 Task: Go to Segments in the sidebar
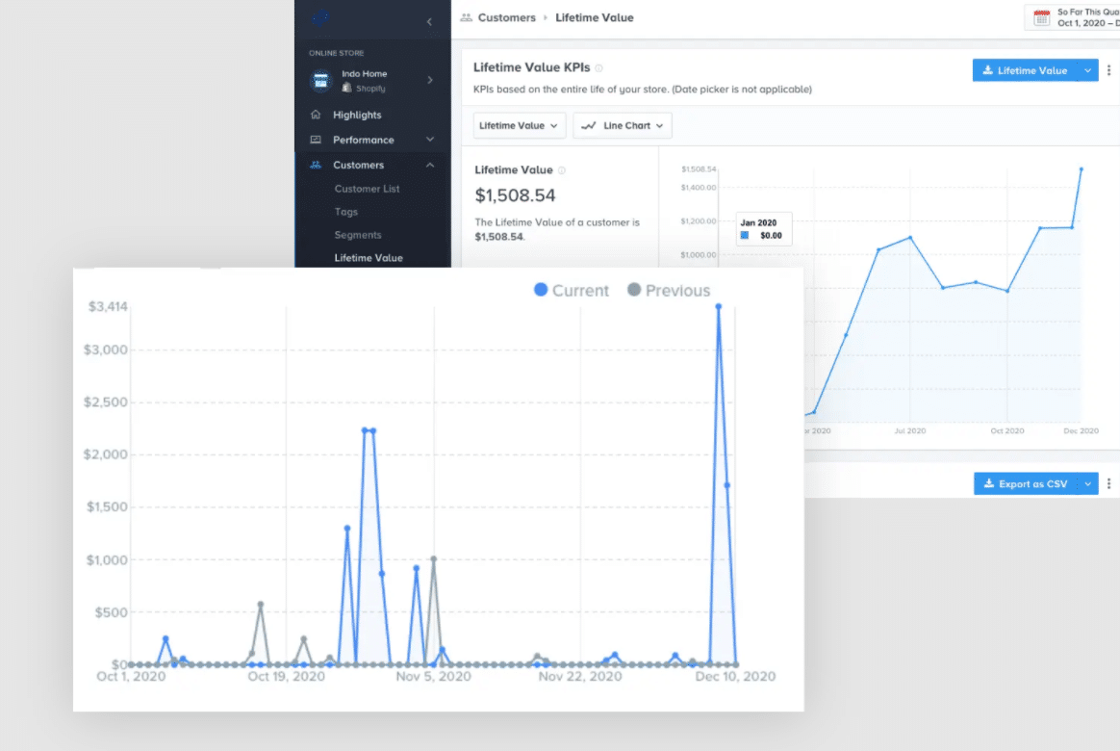tap(358, 235)
